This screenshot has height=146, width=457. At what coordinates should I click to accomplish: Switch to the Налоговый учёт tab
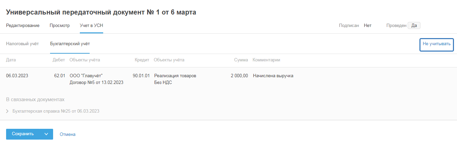[x=22, y=44]
